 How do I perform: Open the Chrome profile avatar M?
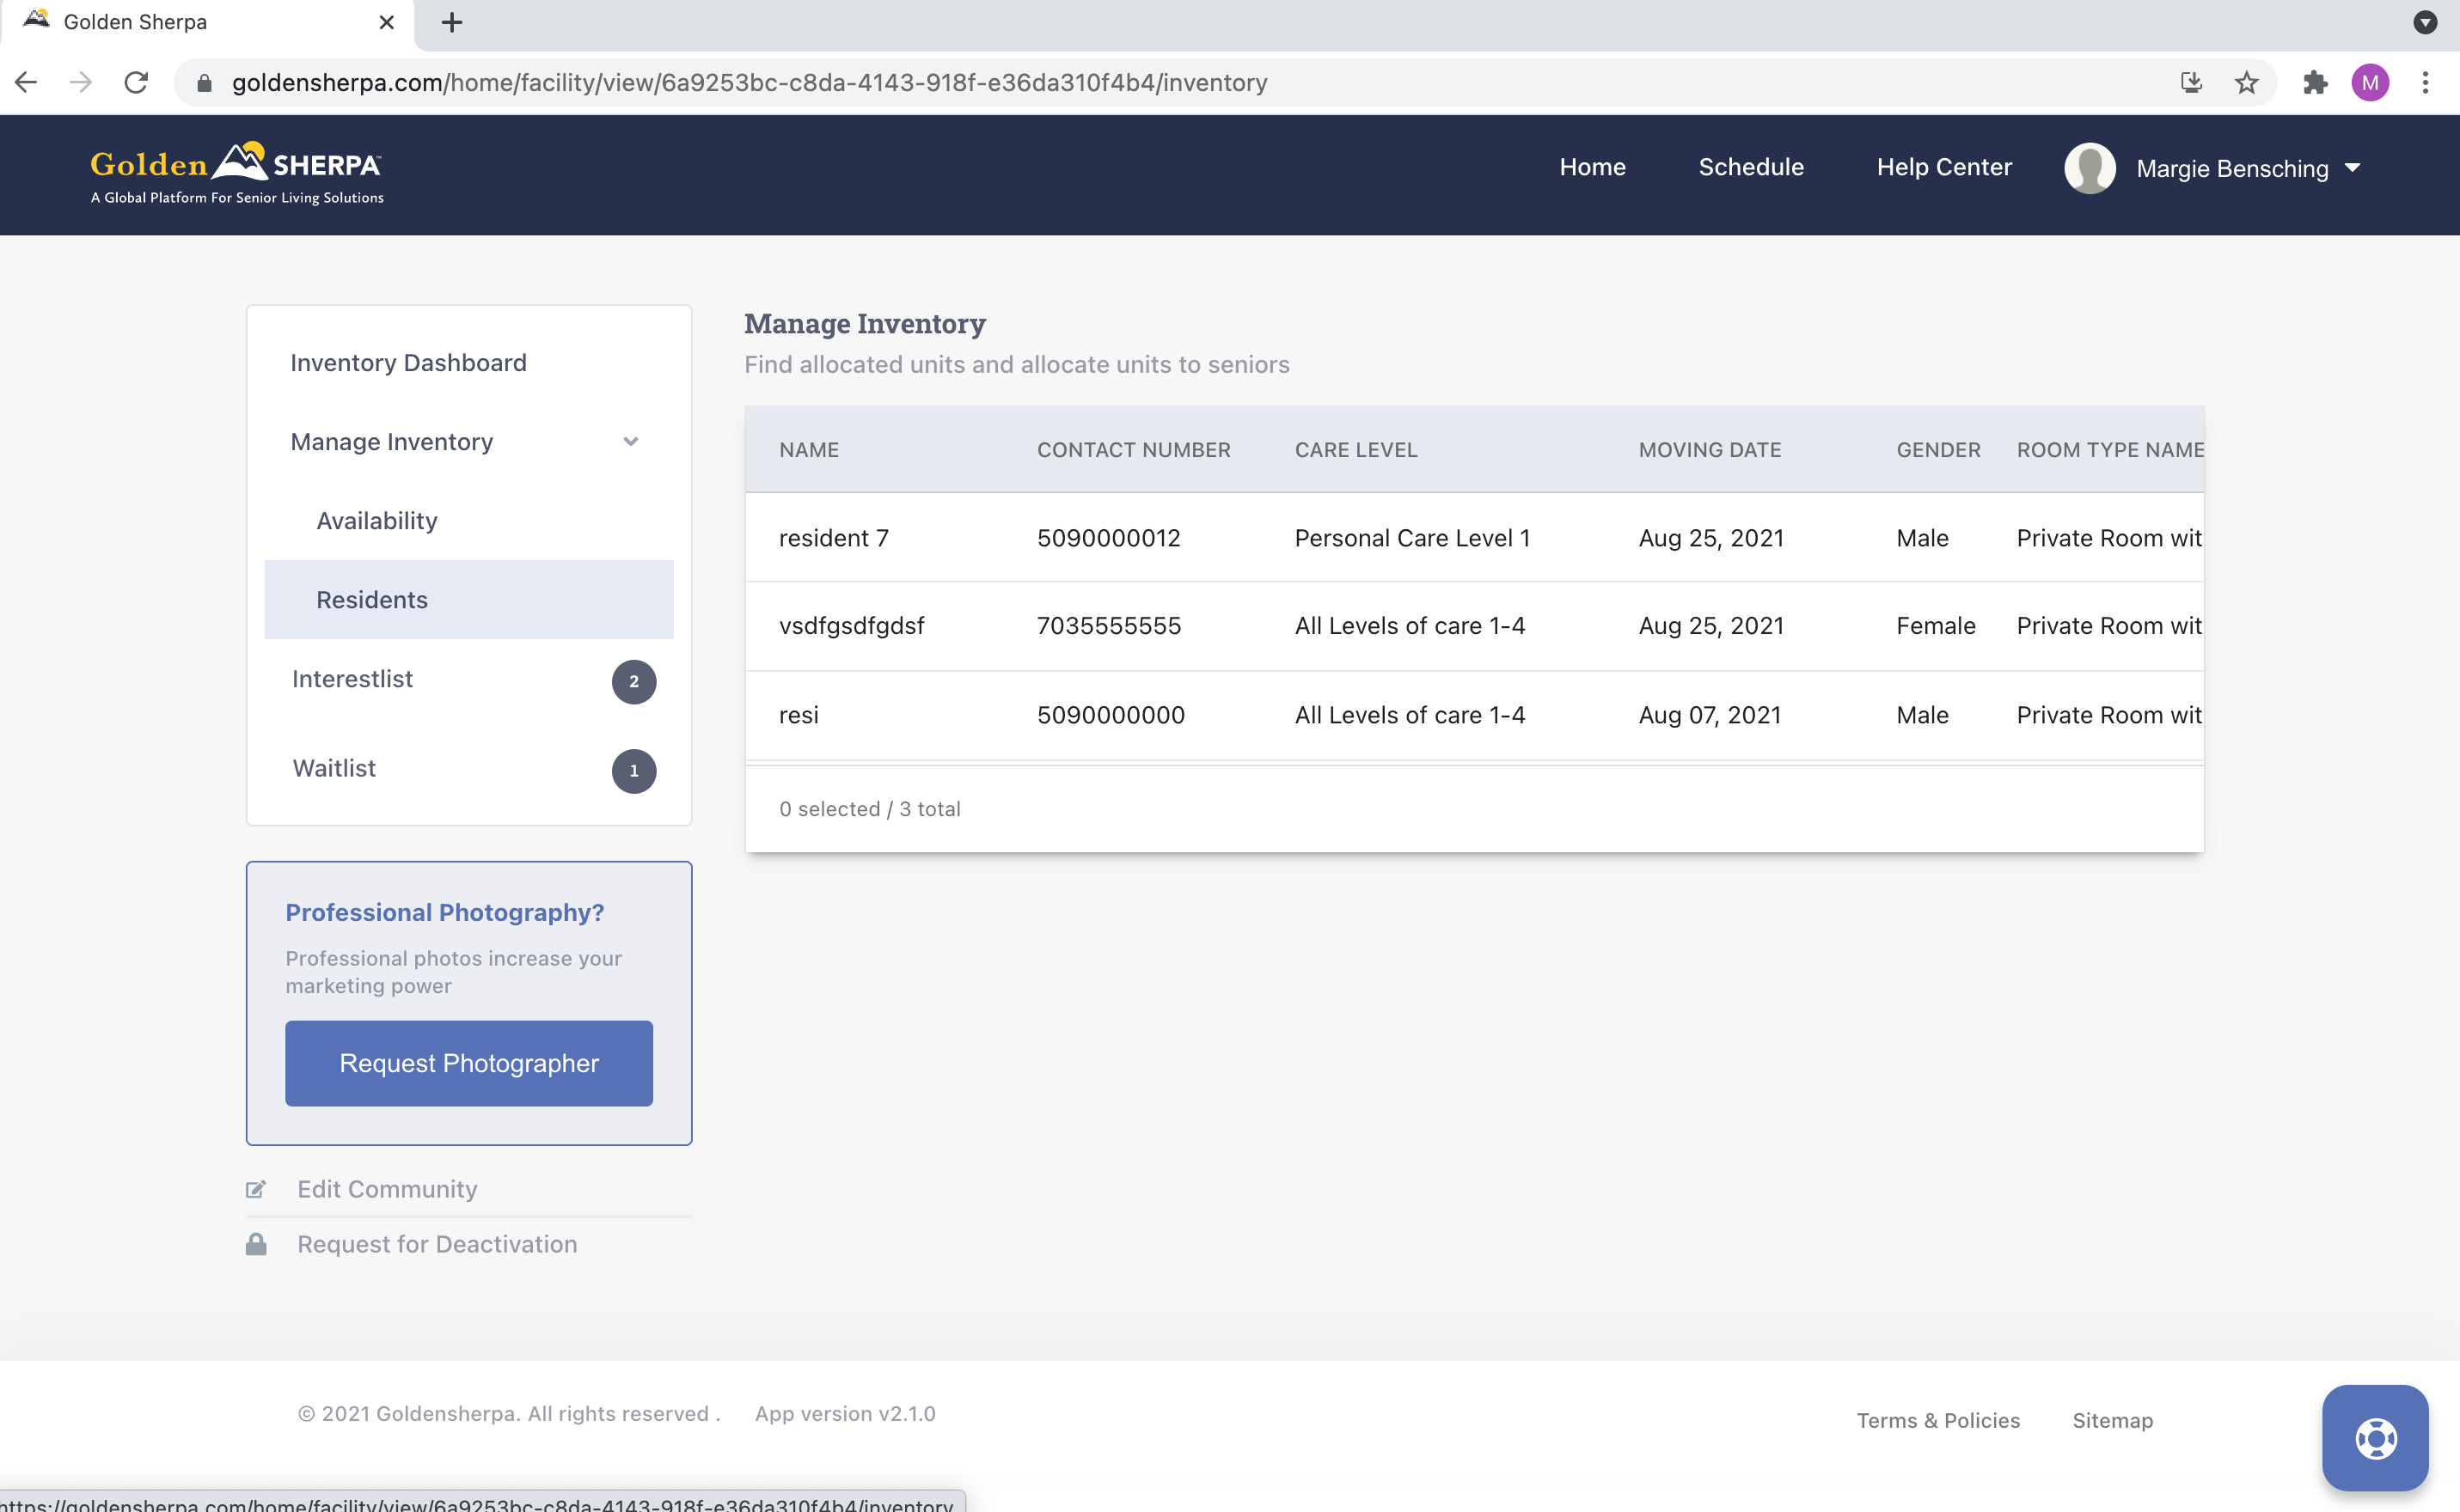click(x=2370, y=82)
